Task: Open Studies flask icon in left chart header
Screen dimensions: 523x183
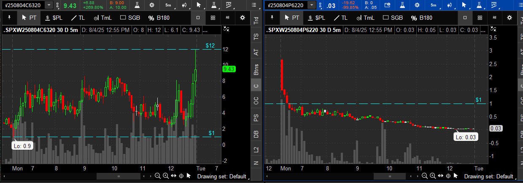Action: pos(137,5)
